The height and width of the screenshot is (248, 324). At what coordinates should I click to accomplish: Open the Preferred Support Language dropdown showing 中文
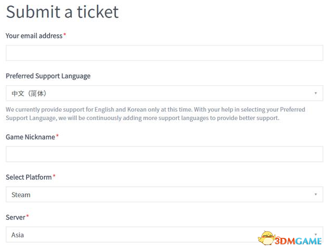pyautogui.click(x=164, y=93)
